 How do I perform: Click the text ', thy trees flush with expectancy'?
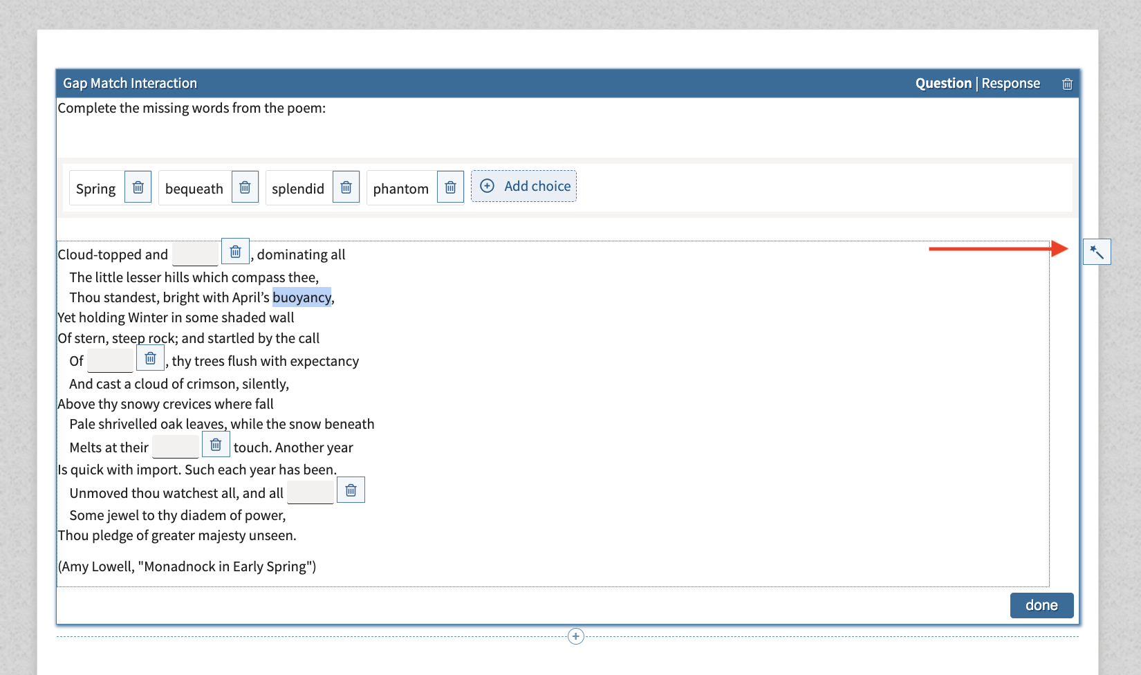263,361
